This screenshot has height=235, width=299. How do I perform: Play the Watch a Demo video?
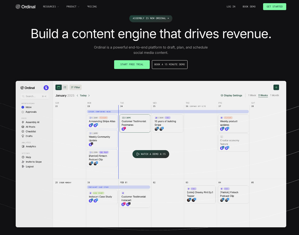151,154
